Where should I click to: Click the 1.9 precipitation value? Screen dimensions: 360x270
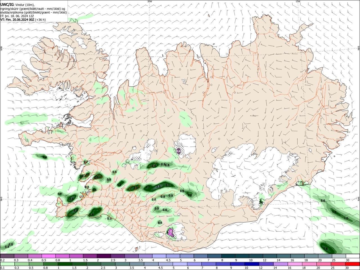tap(119, 185)
